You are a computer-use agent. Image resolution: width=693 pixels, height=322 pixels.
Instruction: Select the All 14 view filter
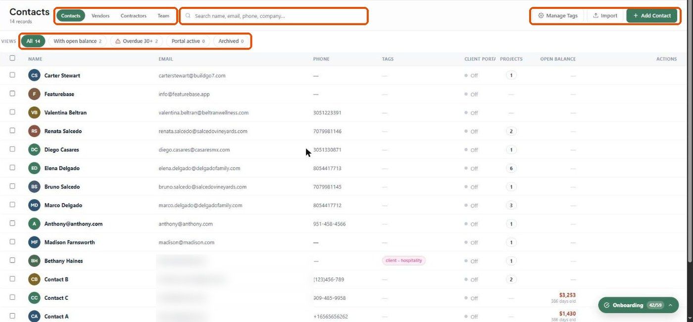tap(33, 41)
